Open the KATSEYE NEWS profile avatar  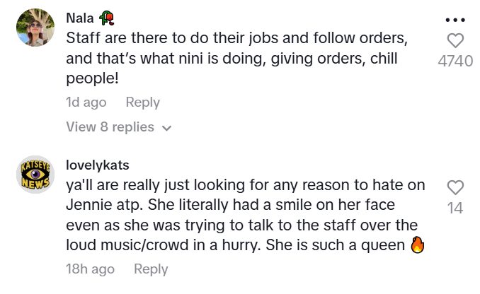coord(34,175)
